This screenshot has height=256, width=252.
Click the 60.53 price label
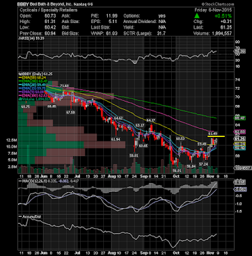(180, 139)
